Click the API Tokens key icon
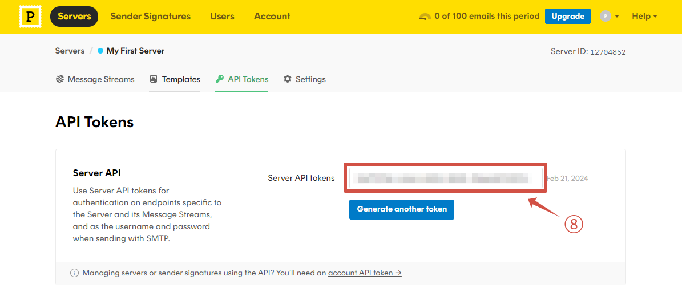682x308 pixels. pos(220,79)
